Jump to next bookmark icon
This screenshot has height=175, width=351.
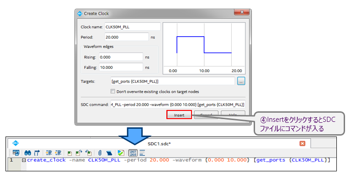(x=79, y=153)
